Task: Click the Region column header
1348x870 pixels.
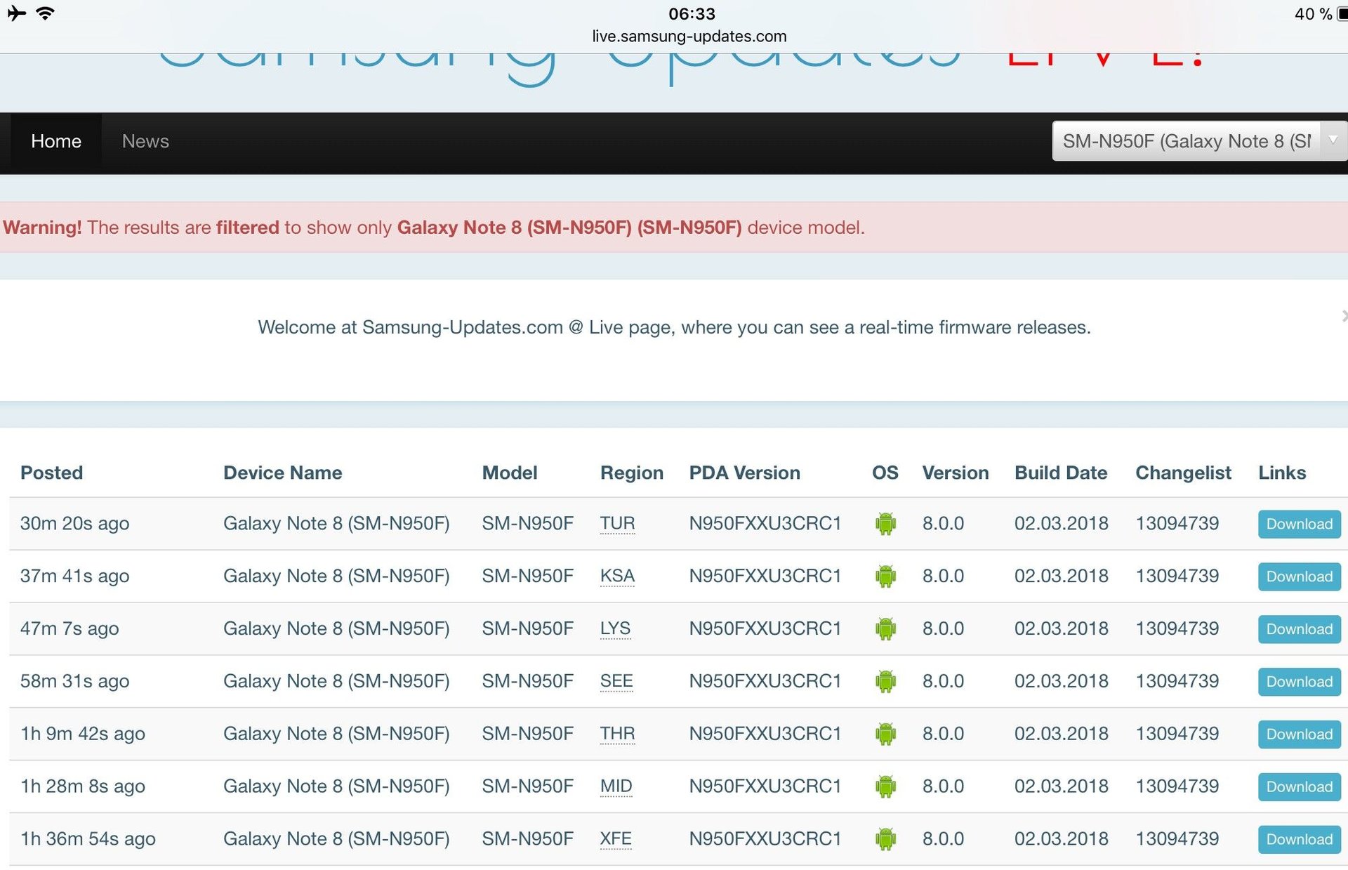Action: click(x=631, y=473)
